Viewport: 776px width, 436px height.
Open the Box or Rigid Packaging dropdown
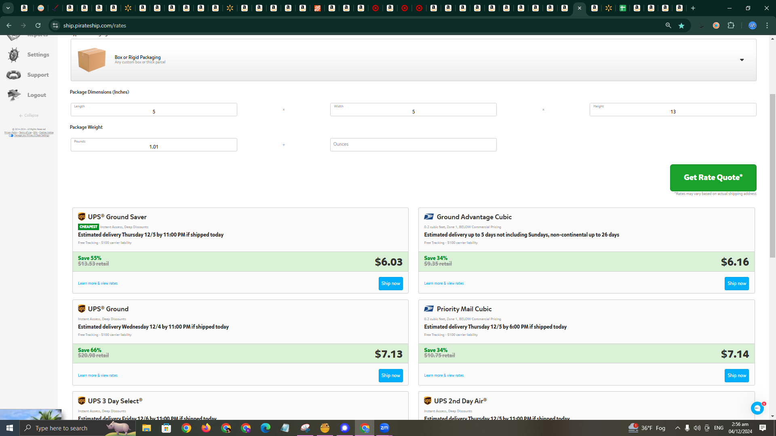pyautogui.click(x=413, y=60)
